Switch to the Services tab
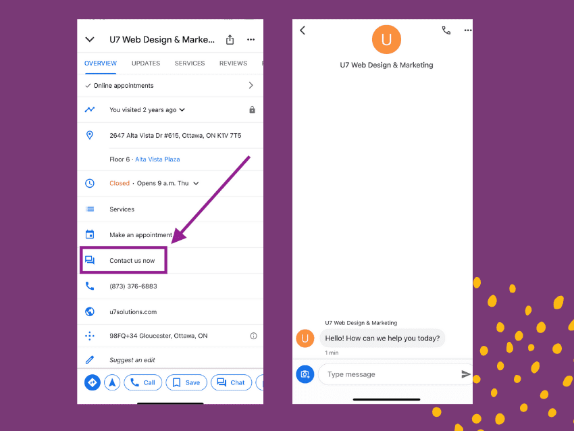 click(x=190, y=64)
